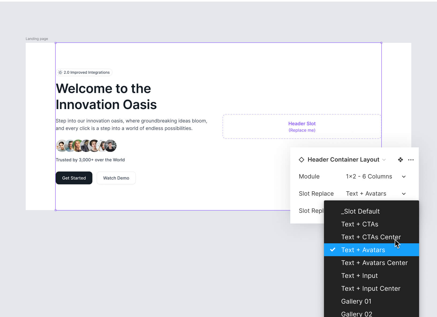Choose Text + CTAs Center option
The width and height of the screenshot is (437, 317).
(x=371, y=237)
